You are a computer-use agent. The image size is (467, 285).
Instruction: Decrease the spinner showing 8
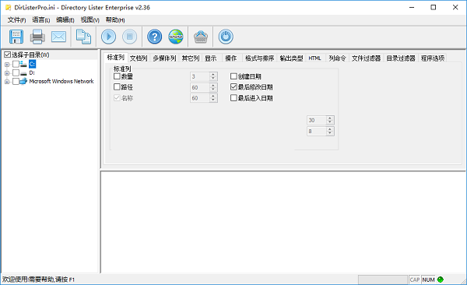(330, 133)
